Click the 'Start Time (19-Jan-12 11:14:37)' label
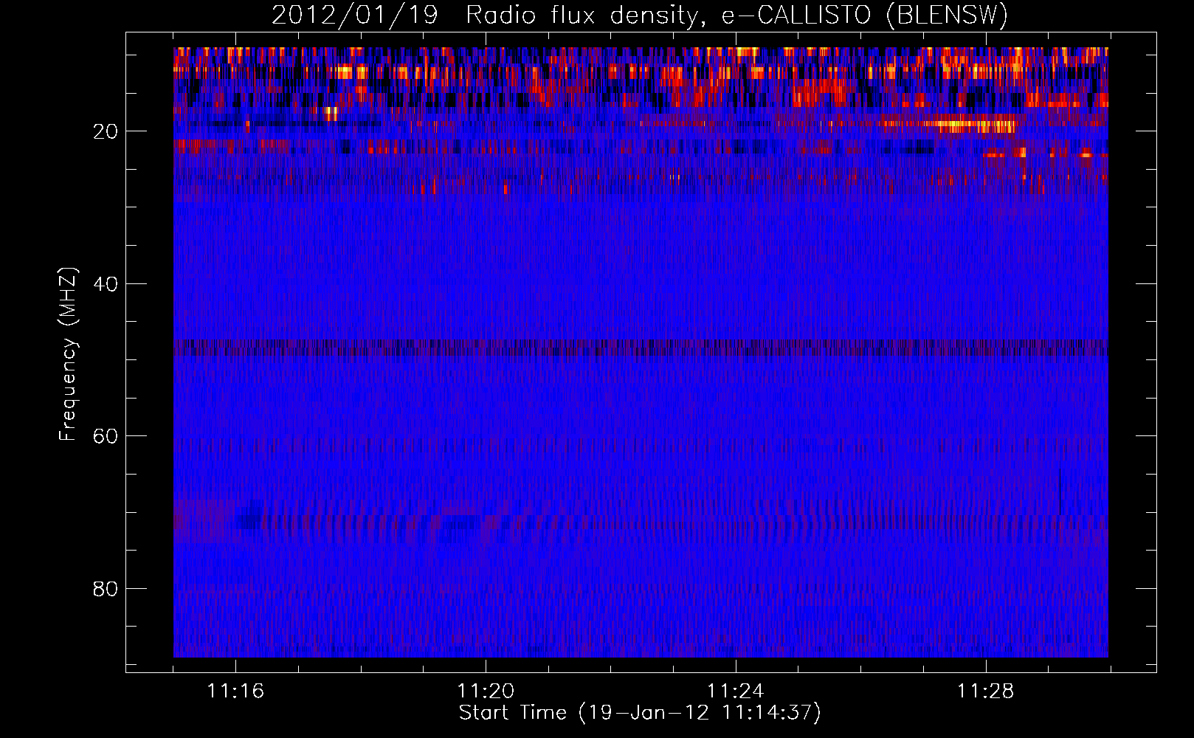The width and height of the screenshot is (1194, 738). [640, 713]
